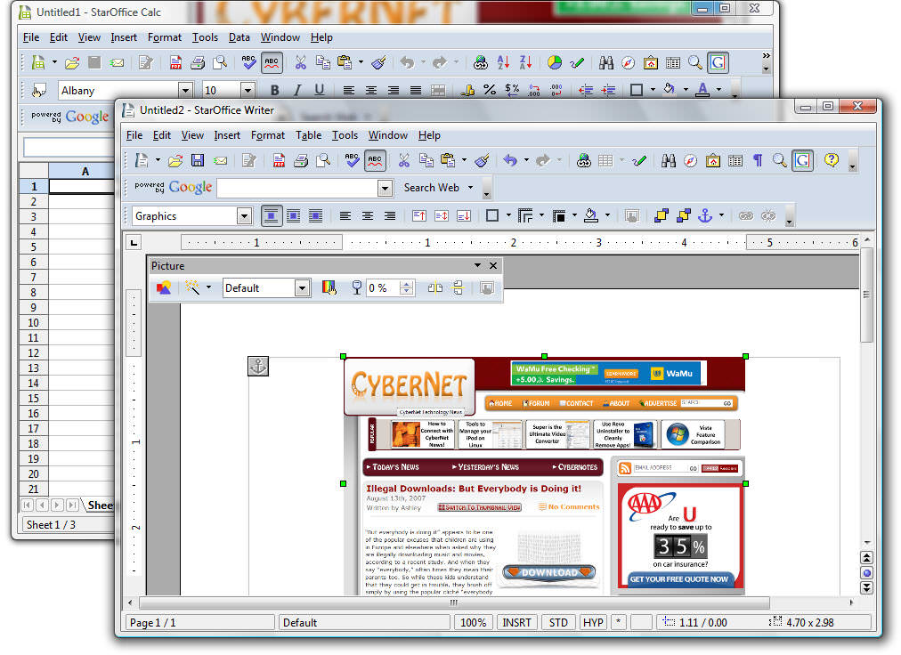The image size is (901, 655).
Task: Sort descending in the Calc toolbar
Action: pyautogui.click(x=526, y=62)
